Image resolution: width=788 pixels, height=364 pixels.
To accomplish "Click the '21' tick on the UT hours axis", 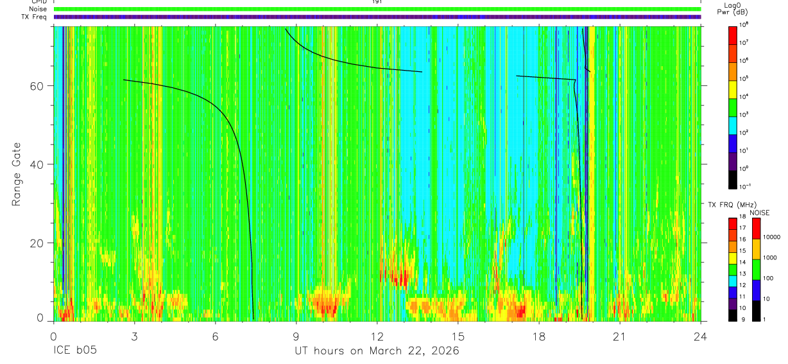I will tap(620, 336).
